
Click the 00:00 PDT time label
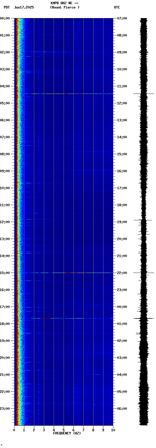(5, 18)
